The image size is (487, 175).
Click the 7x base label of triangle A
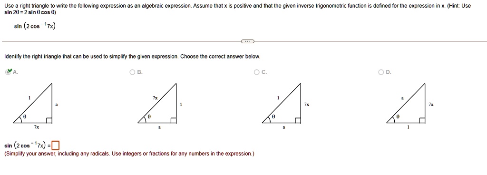[x=36, y=127]
